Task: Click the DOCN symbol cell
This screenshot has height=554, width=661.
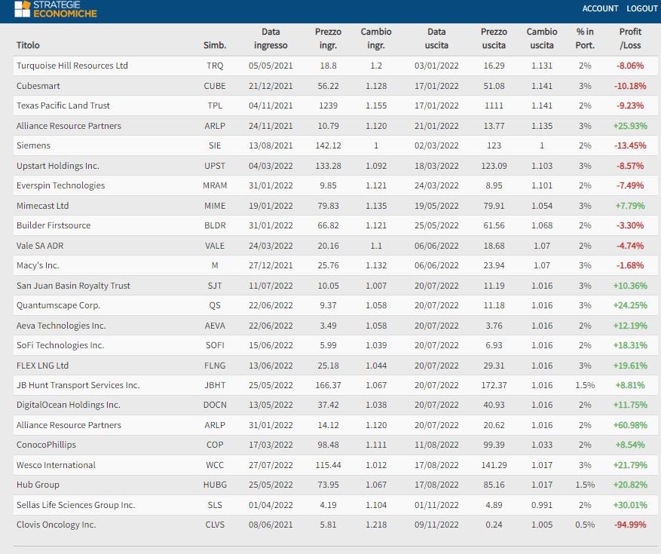Action: [215, 406]
